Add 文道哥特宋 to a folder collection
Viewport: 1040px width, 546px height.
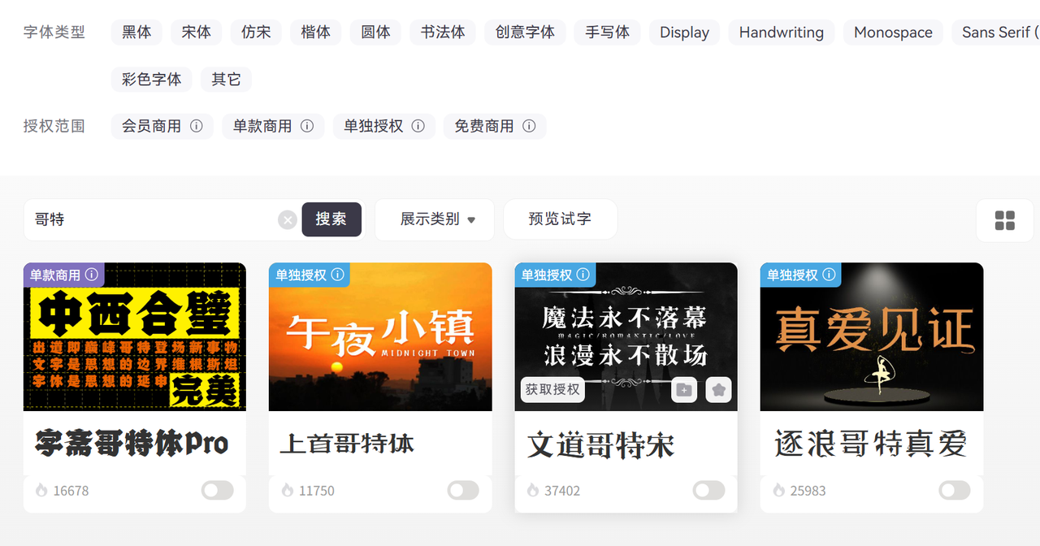click(684, 390)
